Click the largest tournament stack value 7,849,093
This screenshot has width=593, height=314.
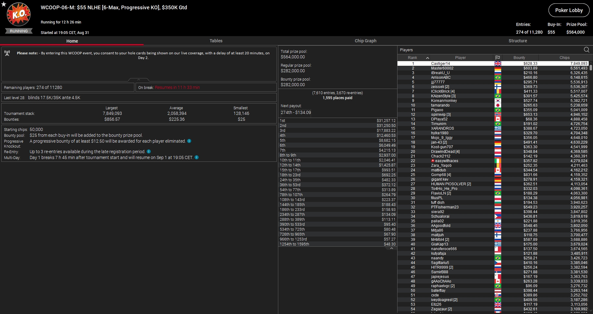(x=112, y=114)
